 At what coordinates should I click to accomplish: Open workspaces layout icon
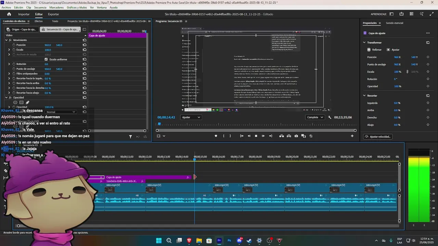(391, 14)
